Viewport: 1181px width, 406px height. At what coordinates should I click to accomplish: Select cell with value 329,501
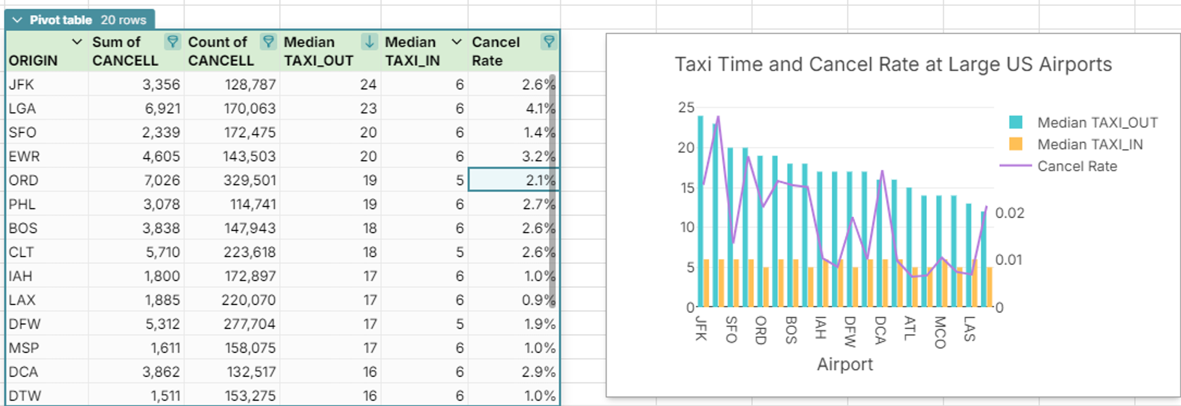[x=232, y=179]
